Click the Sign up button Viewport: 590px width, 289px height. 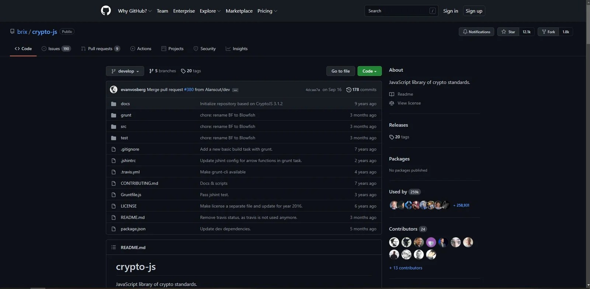(x=474, y=11)
